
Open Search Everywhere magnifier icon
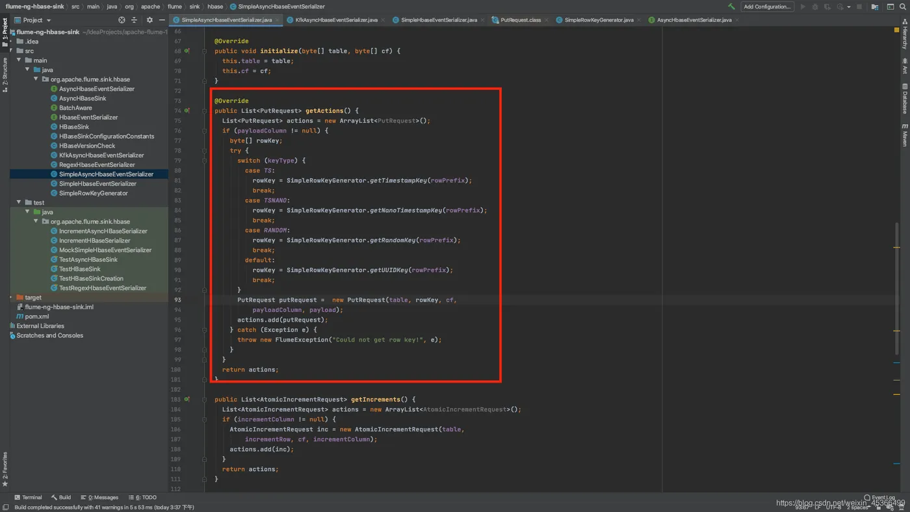click(903, 6)
